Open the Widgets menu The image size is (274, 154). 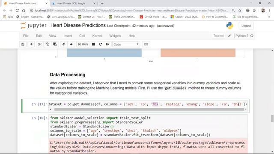(115, 36)
